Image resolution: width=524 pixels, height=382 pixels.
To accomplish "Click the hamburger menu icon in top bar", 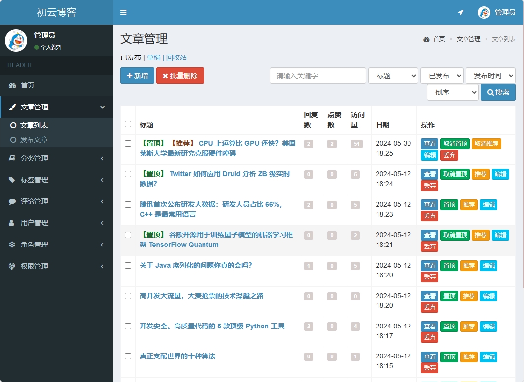I will (123, 12).
